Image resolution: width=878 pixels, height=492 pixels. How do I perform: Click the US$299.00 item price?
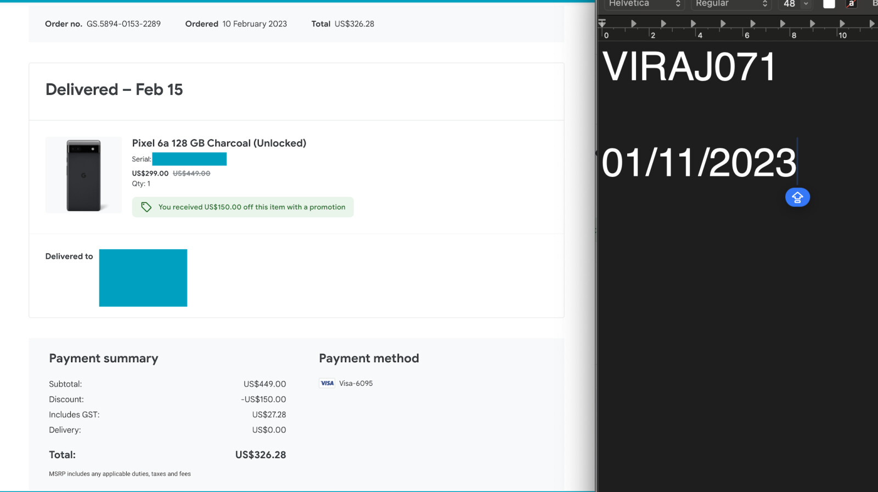150,173
